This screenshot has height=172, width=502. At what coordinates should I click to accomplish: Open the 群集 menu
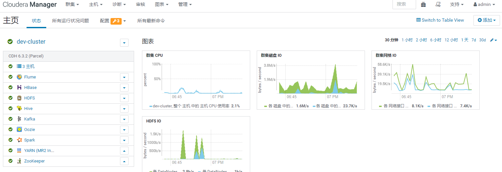point(72,5)
